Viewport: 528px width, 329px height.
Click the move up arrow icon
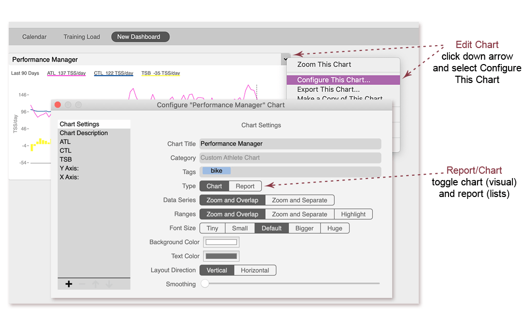click(x=96, y=284)
